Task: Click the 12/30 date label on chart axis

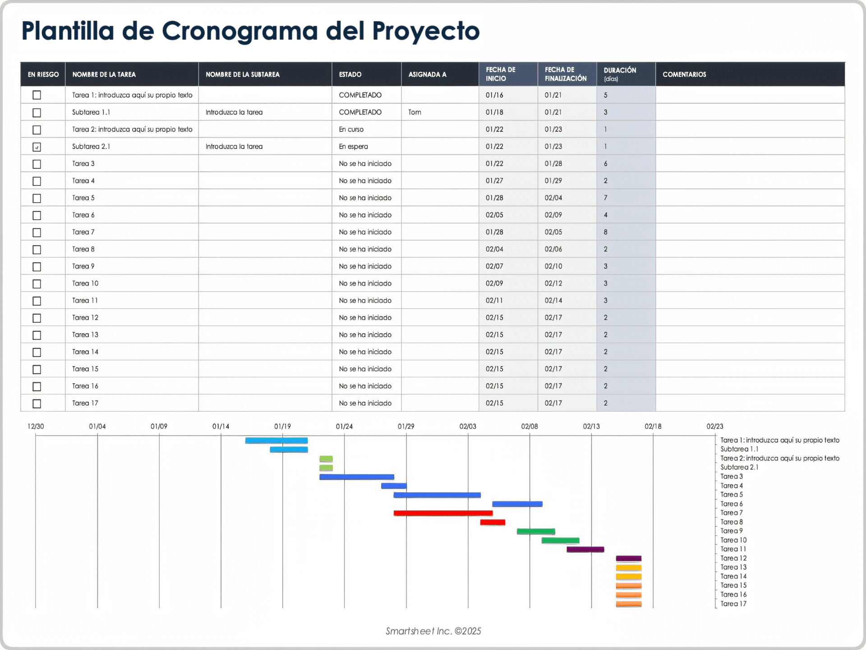Action: click(x=36, y=427)
